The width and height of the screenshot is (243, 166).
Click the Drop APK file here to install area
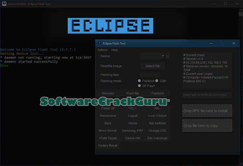(207, 111)
